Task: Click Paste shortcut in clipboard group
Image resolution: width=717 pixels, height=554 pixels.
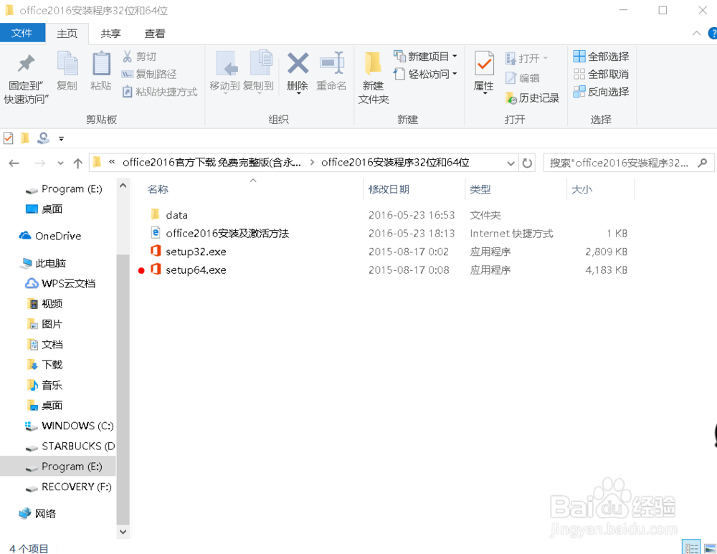Action: tap(160, 92)
